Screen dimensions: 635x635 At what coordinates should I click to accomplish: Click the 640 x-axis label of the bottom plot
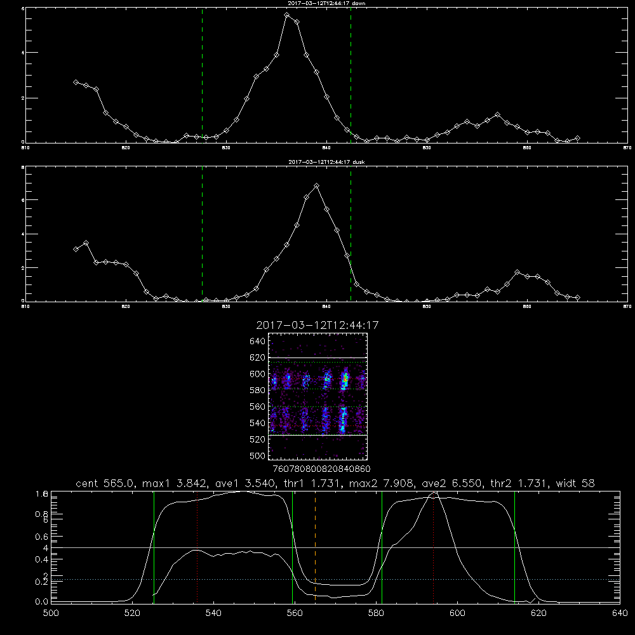[x=620, y=613]
